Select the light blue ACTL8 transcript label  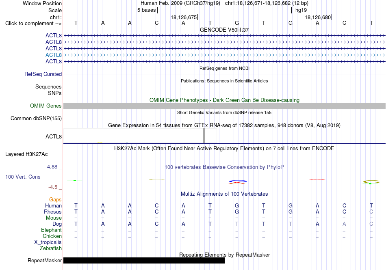point(53,55)
